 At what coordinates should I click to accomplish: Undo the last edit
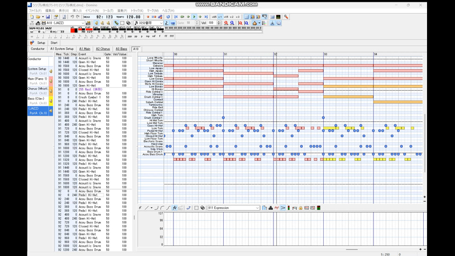pyautogui.click(x=72, y=17)
